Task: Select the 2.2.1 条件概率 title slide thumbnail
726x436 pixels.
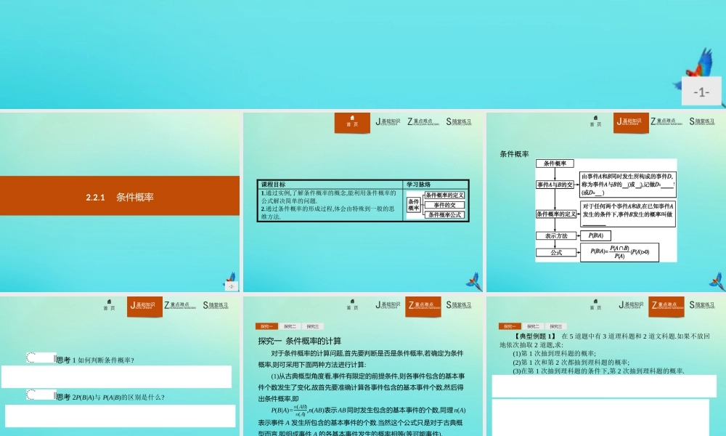Action: tap(120, 202)
